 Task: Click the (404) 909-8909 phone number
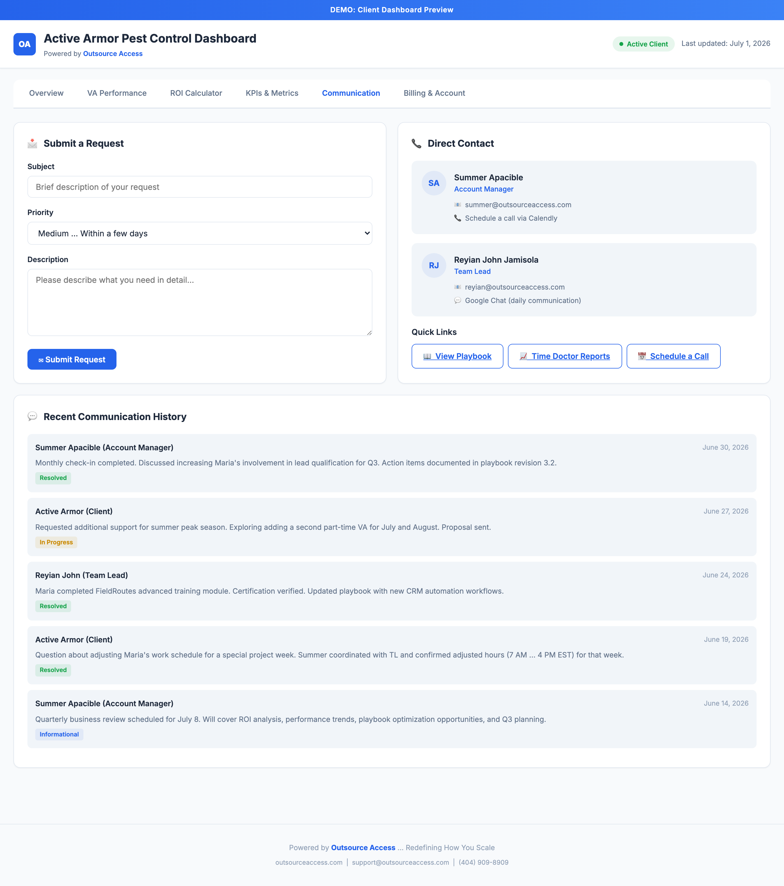pyautogui.click(x=484, y=862)
